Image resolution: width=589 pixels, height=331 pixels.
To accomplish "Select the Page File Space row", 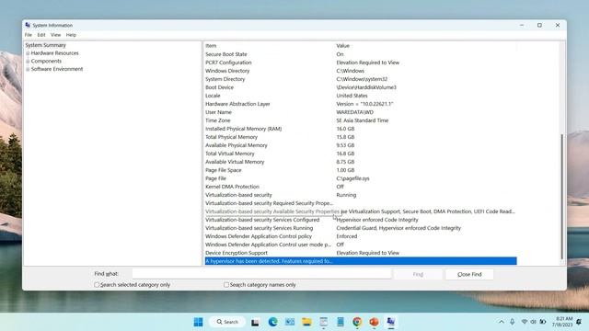I will (x=361, y=170).
